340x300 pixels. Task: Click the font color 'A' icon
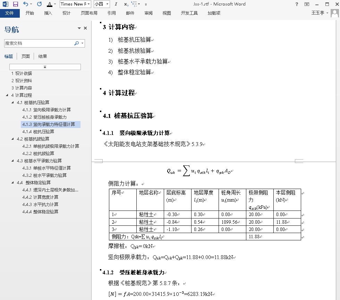(49, 4)
